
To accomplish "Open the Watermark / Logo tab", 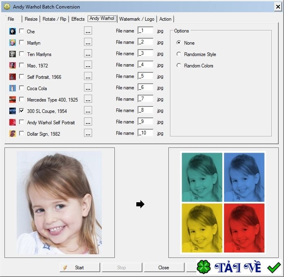I will point(137,19).
